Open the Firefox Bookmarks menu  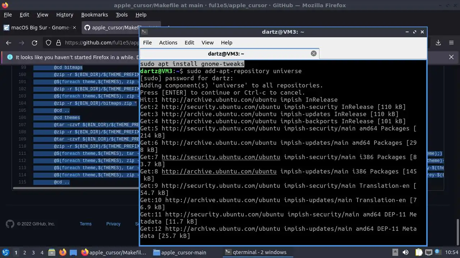[95, 15]
